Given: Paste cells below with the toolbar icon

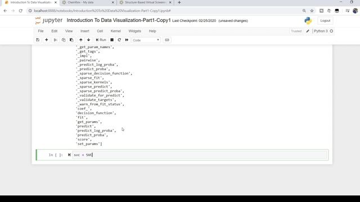Looking at the screenshot, I should [71, 40].
